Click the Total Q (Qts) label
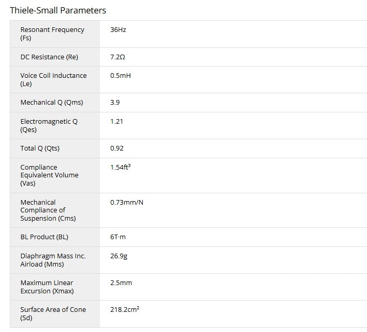The height and width of the screenshot is (332, 367). [40, 148]
